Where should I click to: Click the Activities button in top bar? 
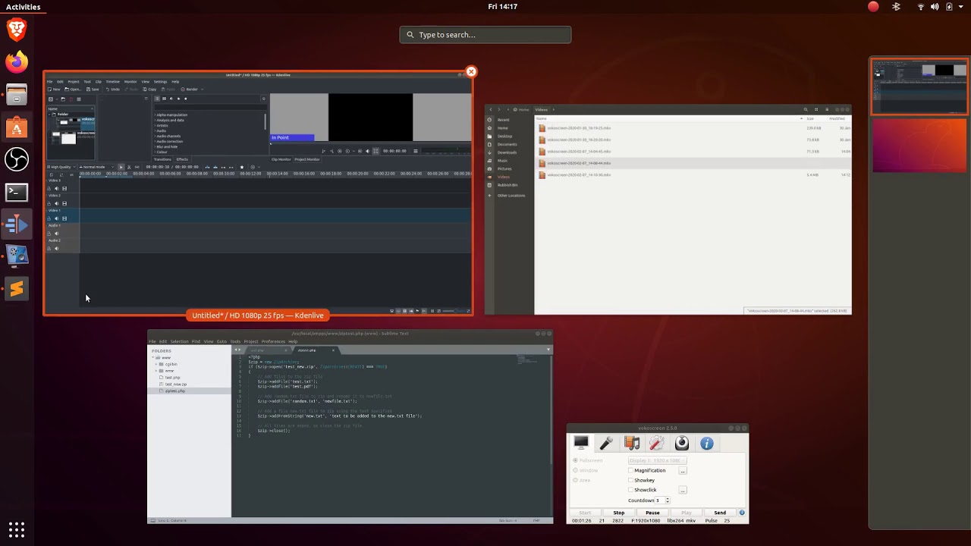(23, 7)
